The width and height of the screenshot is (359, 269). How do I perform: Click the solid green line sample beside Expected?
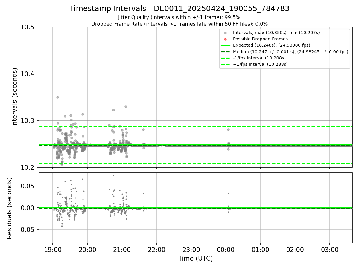[225, 45]
